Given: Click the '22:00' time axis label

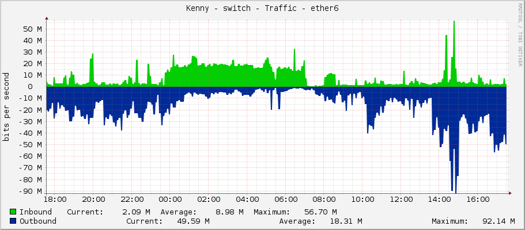Looking at the screenshot, I should tap(132, 200).
